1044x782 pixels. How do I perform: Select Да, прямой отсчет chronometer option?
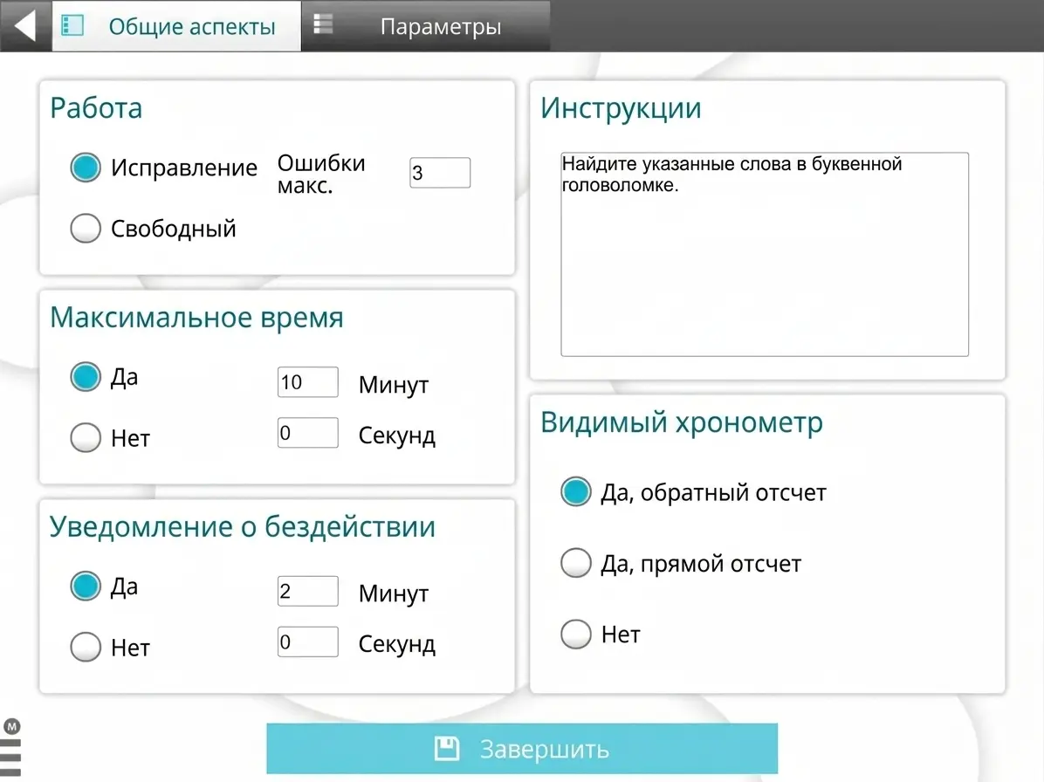(x=576, y=563)
